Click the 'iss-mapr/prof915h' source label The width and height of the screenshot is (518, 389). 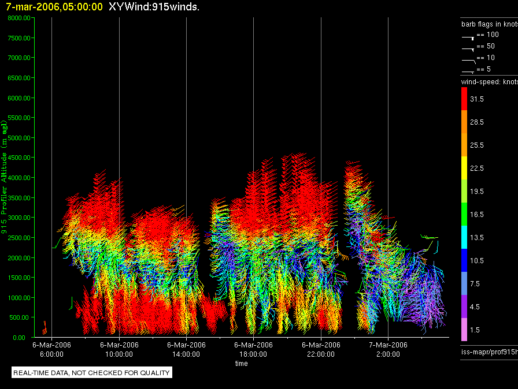click(490, 351)
